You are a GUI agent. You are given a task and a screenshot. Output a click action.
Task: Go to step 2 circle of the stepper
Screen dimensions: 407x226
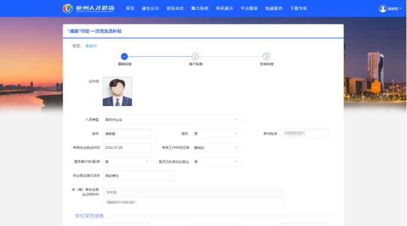195,56
